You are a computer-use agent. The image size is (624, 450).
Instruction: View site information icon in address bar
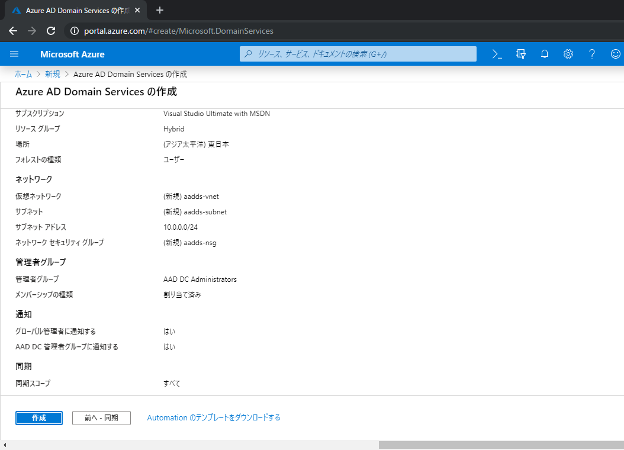(x=75, y=31)
